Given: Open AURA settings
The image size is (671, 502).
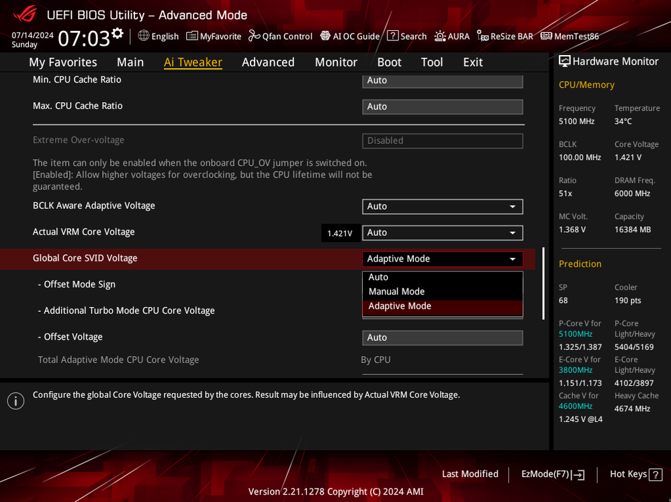Looking at the screenshot, I should [x=452, y=36].
